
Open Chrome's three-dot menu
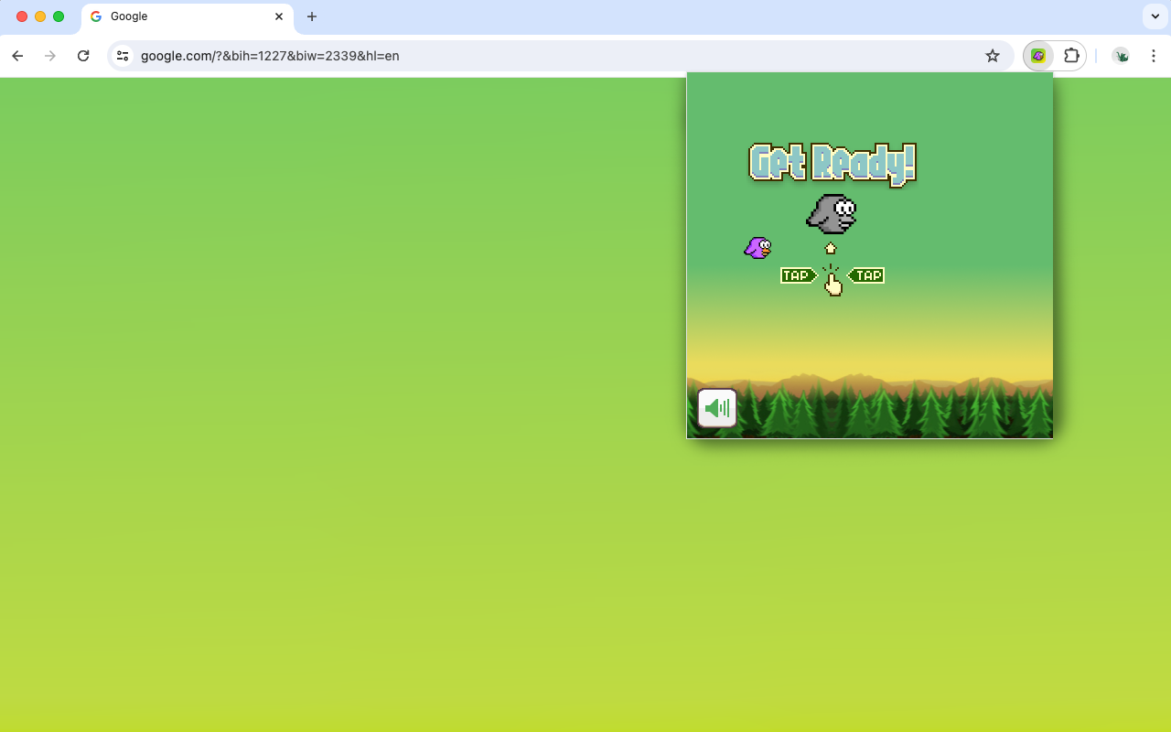coord(1154,56)
